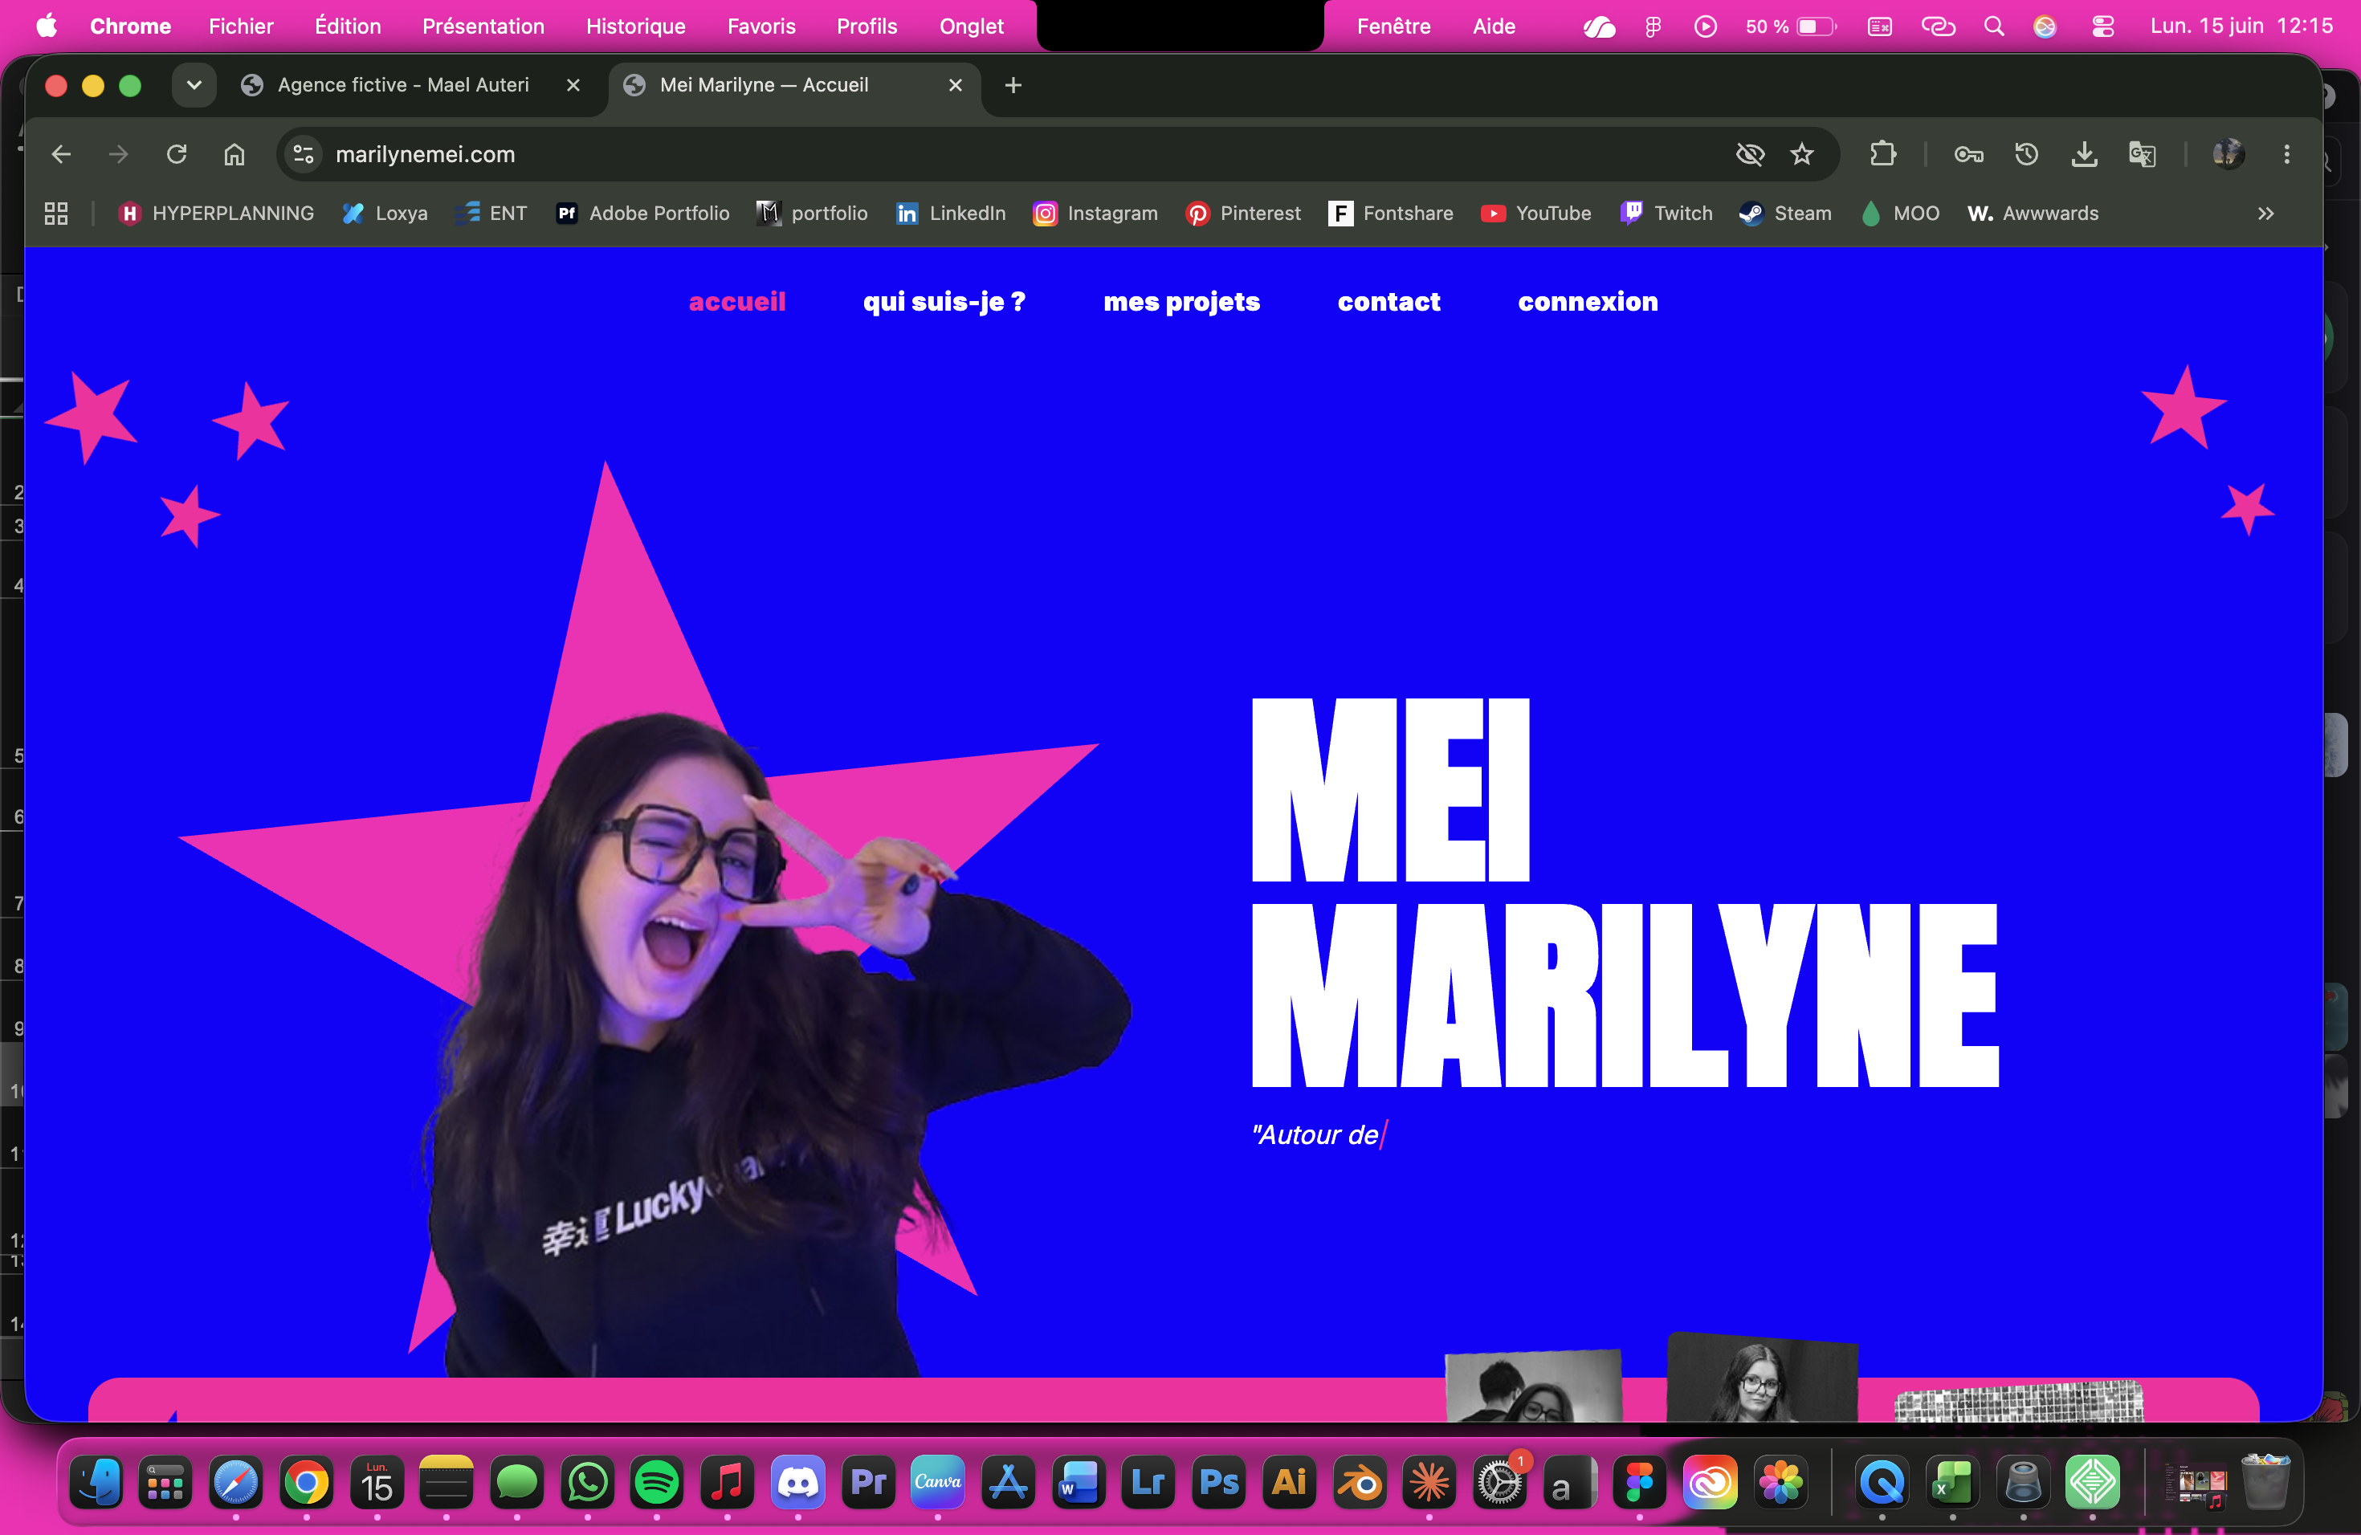Open WhatsApp from the Dock

click(587, 1483)
